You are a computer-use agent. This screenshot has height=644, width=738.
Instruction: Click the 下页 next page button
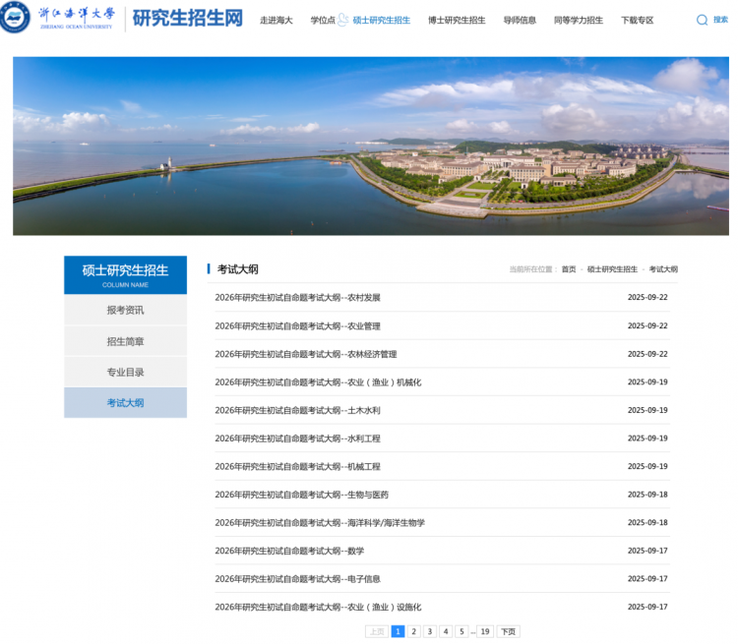pos(508,631)
